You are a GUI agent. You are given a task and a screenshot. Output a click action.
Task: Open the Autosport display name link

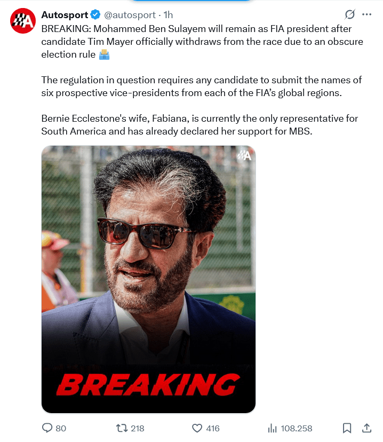(x=65, y=14)
